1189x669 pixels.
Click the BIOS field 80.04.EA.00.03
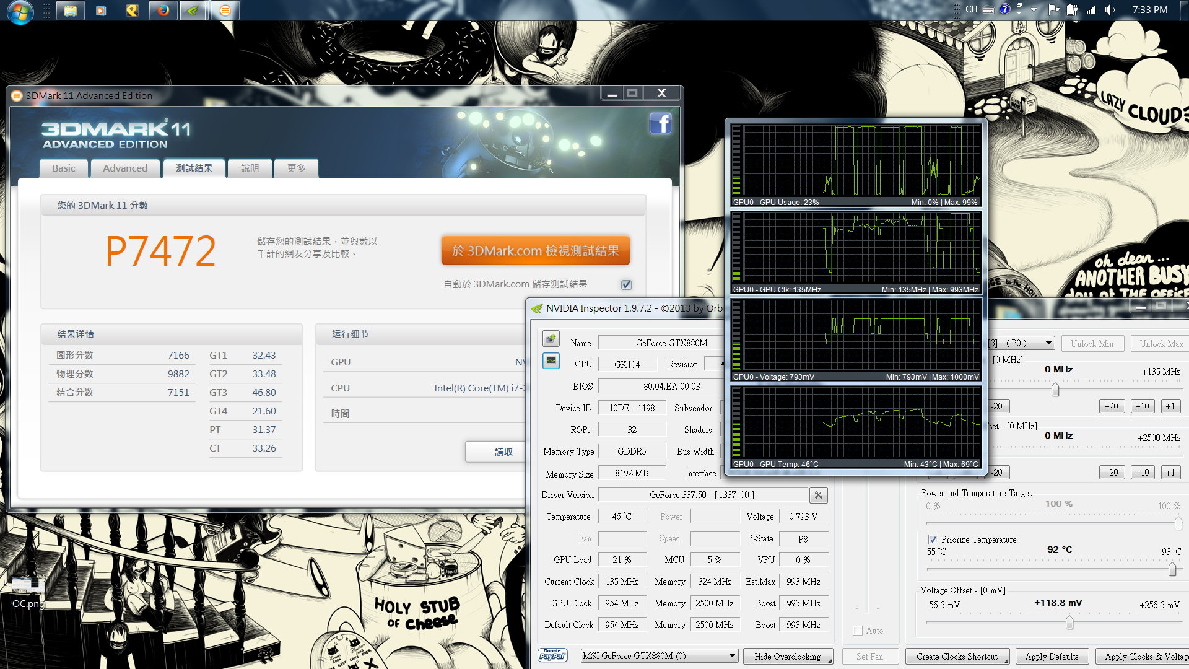(x=661, y=387)
